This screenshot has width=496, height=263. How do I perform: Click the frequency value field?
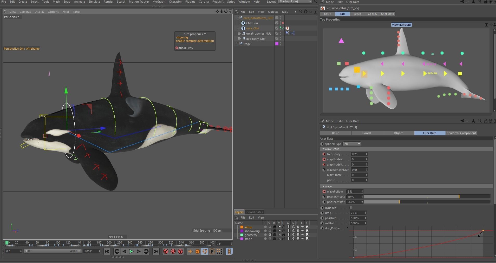pos(359,154)
